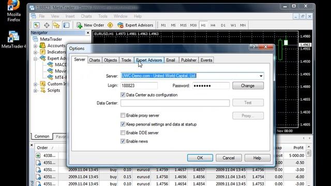Expand the Accounts tree node
331x186 pixels.
36,46
